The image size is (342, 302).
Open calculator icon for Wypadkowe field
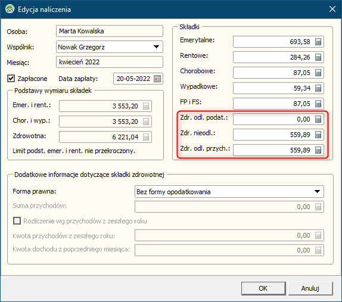tap(318, 88)
